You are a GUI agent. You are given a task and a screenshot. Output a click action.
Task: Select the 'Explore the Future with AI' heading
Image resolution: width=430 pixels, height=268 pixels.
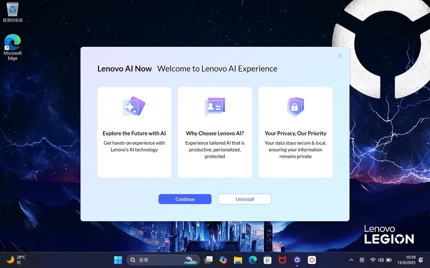click(134, 134)
